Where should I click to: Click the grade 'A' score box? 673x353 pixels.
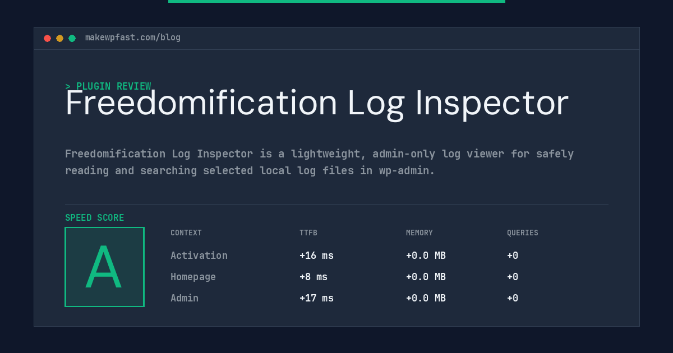pos(105,267)
